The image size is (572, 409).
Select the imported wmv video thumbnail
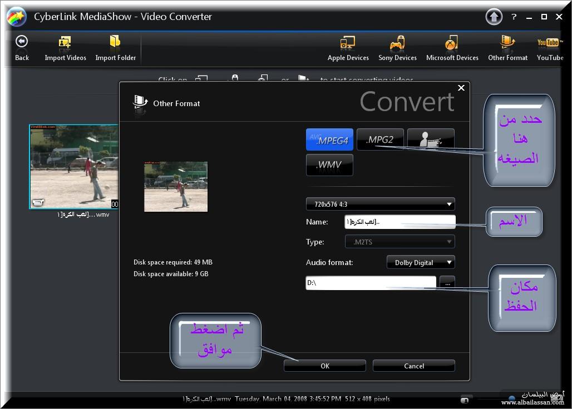(73, 167)
